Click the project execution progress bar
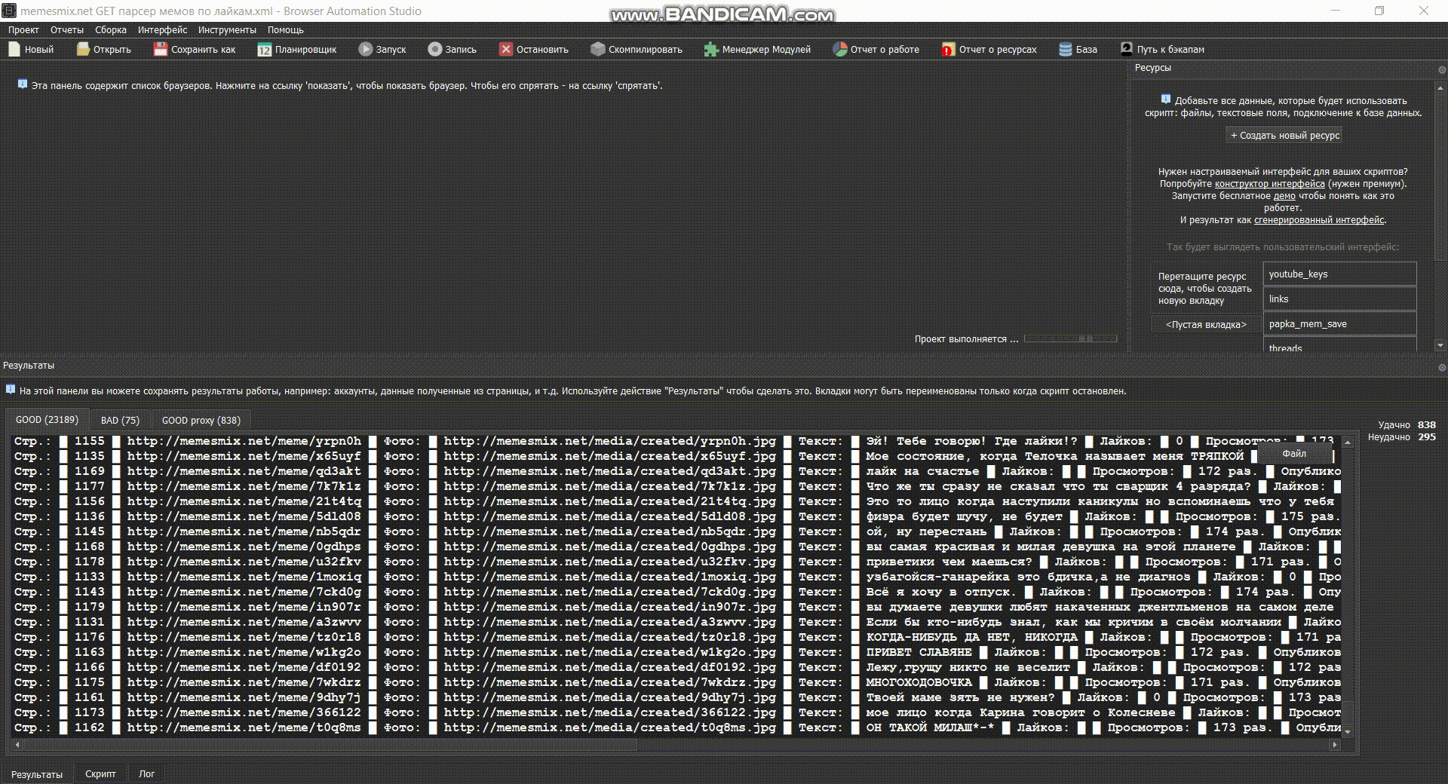1448x784 pixels. pyautogui.click(x=1071, y=338)
